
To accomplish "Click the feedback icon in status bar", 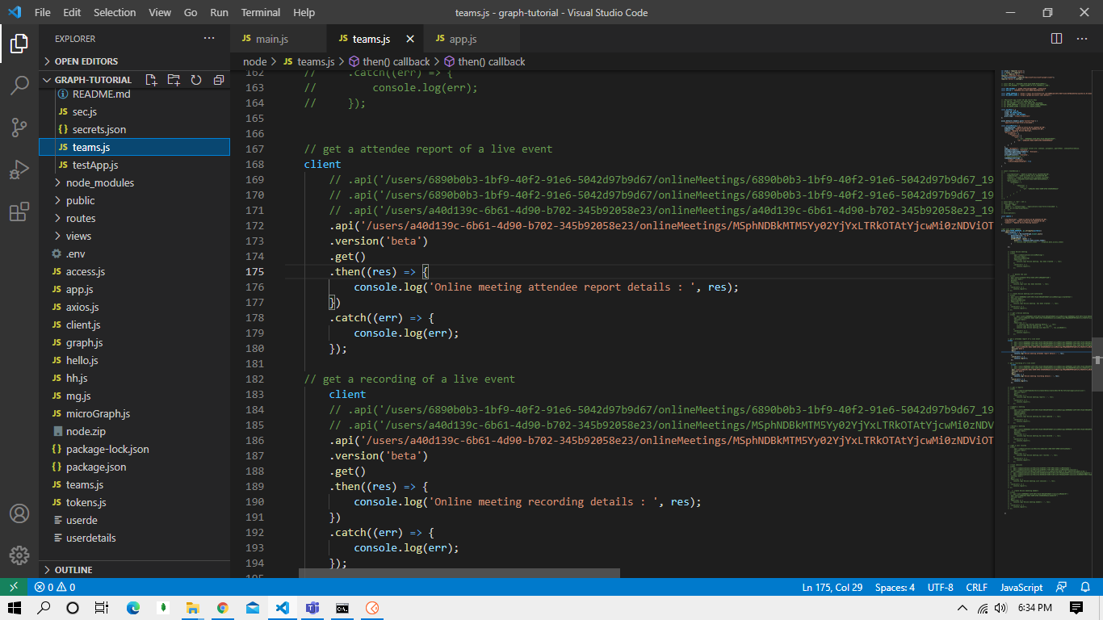I will coord(1062,587).
